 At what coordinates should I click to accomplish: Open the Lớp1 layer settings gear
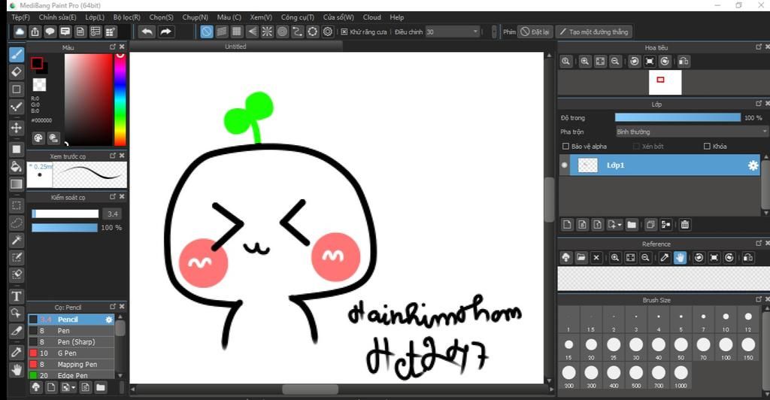pyautogui.click(x=753, y=165)
